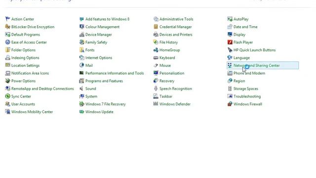Click the Display link
The width and height of the screenshot is (316, 178).
239,35
